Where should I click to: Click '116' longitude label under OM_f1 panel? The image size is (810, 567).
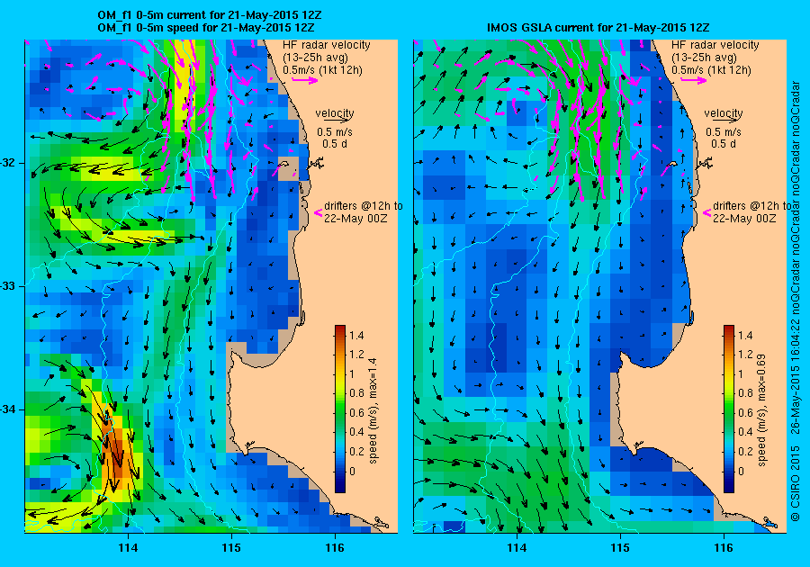tap(335, 548)
